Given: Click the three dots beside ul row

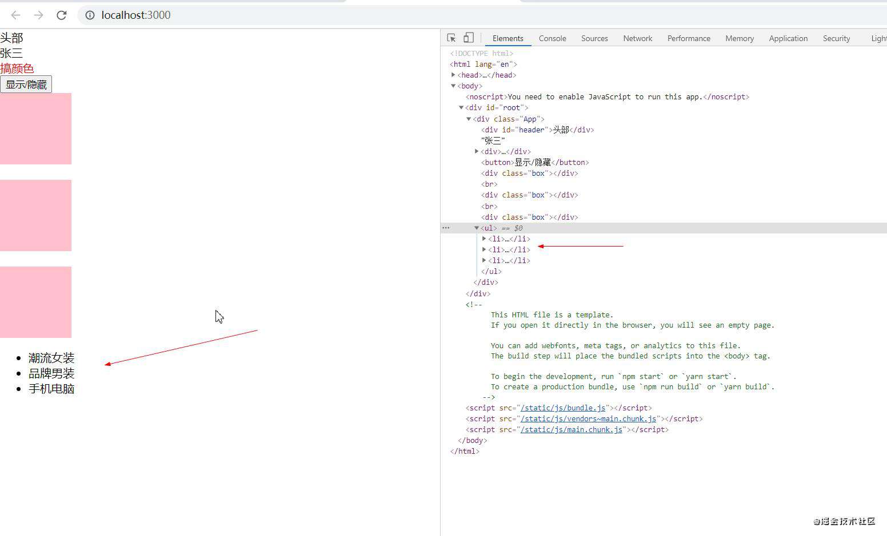Looking at the screenshot, I should (x=446, y=228).
